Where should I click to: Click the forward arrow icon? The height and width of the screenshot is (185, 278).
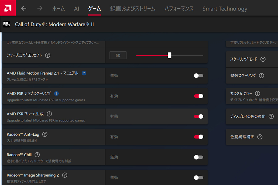pos(40,8)
